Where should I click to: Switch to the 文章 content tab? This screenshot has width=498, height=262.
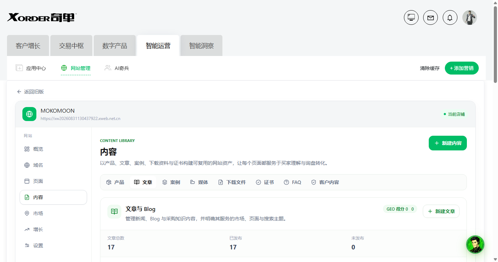[143, 182]
